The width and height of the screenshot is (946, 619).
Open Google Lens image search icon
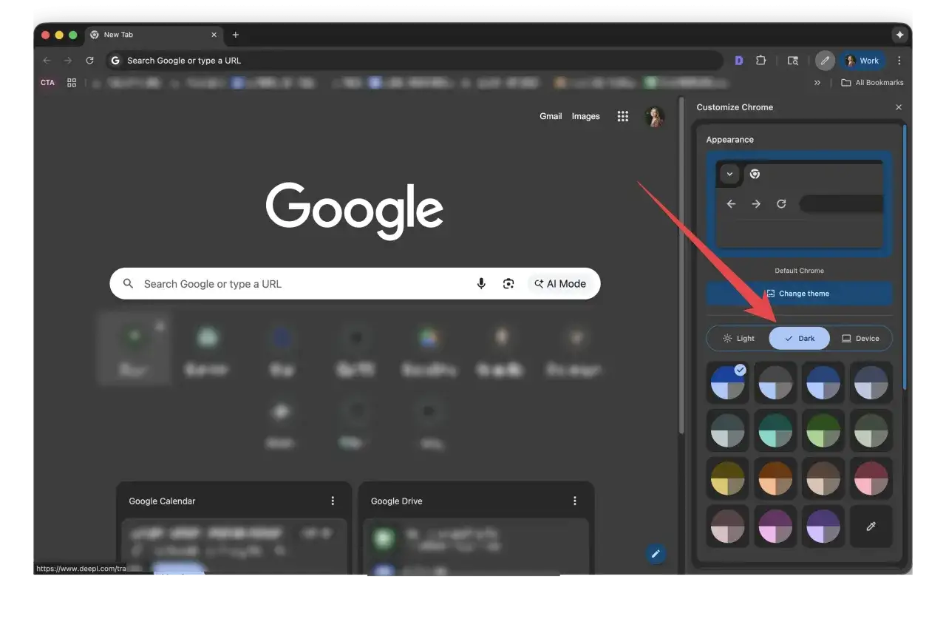pyautogui.click(x=508, y=283)
